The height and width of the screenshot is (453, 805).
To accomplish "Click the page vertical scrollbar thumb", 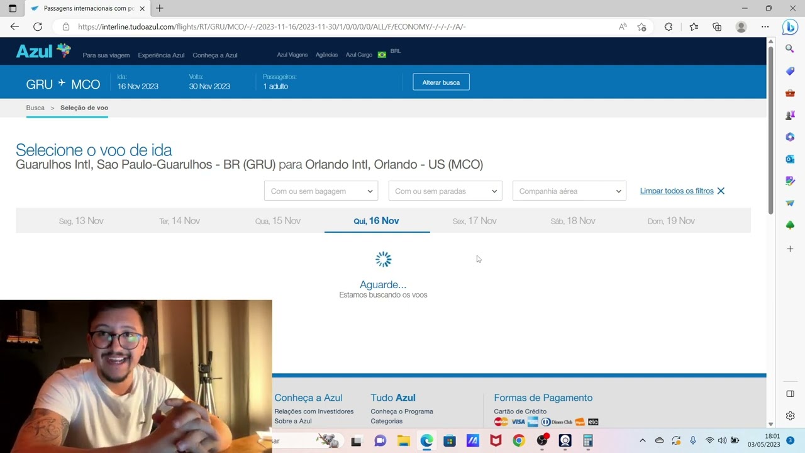I will coord(770,129).
